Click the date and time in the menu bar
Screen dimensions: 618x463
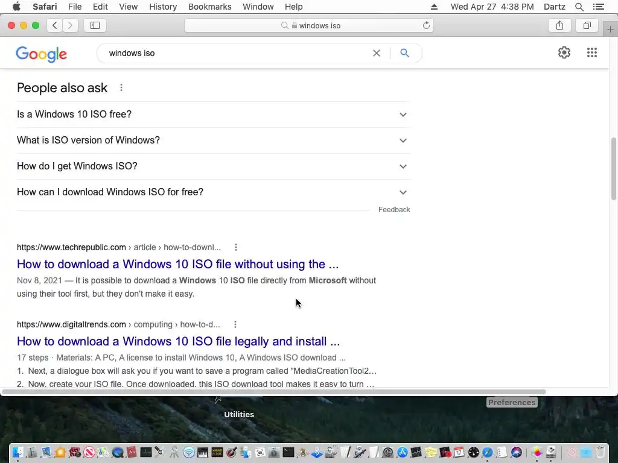(492, 7)
